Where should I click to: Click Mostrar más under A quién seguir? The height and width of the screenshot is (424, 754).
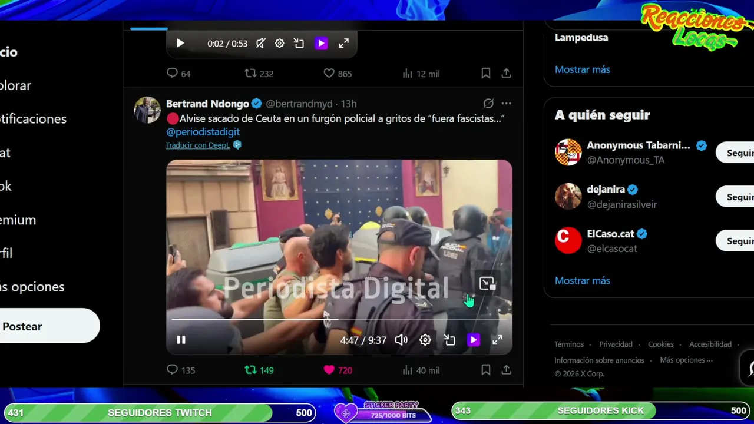click(x=583, y=281)
